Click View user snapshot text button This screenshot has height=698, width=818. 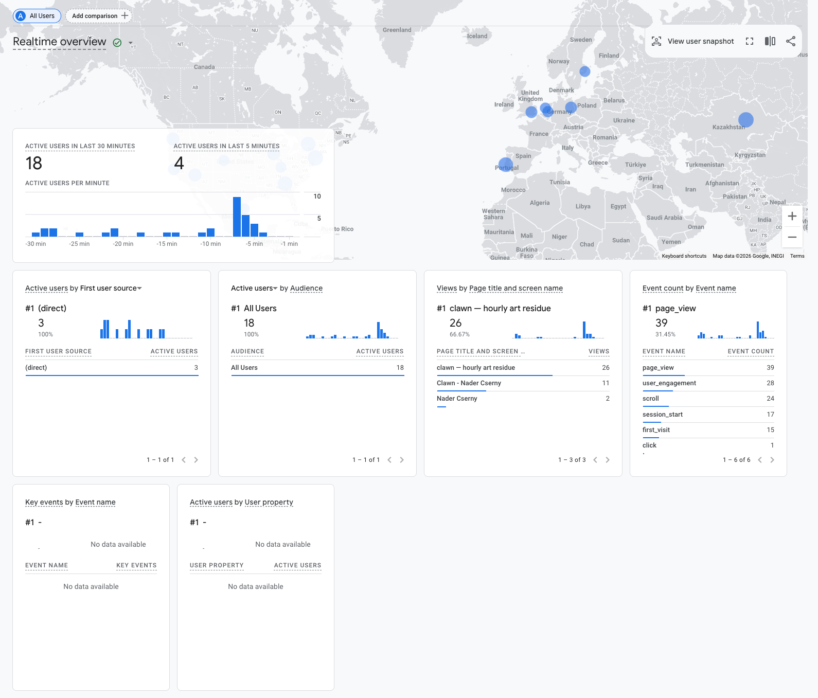(701, 41)
